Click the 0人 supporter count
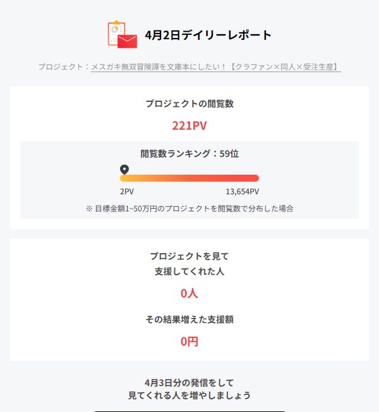This screenshot has width=379, height=412. pos(189,293)
